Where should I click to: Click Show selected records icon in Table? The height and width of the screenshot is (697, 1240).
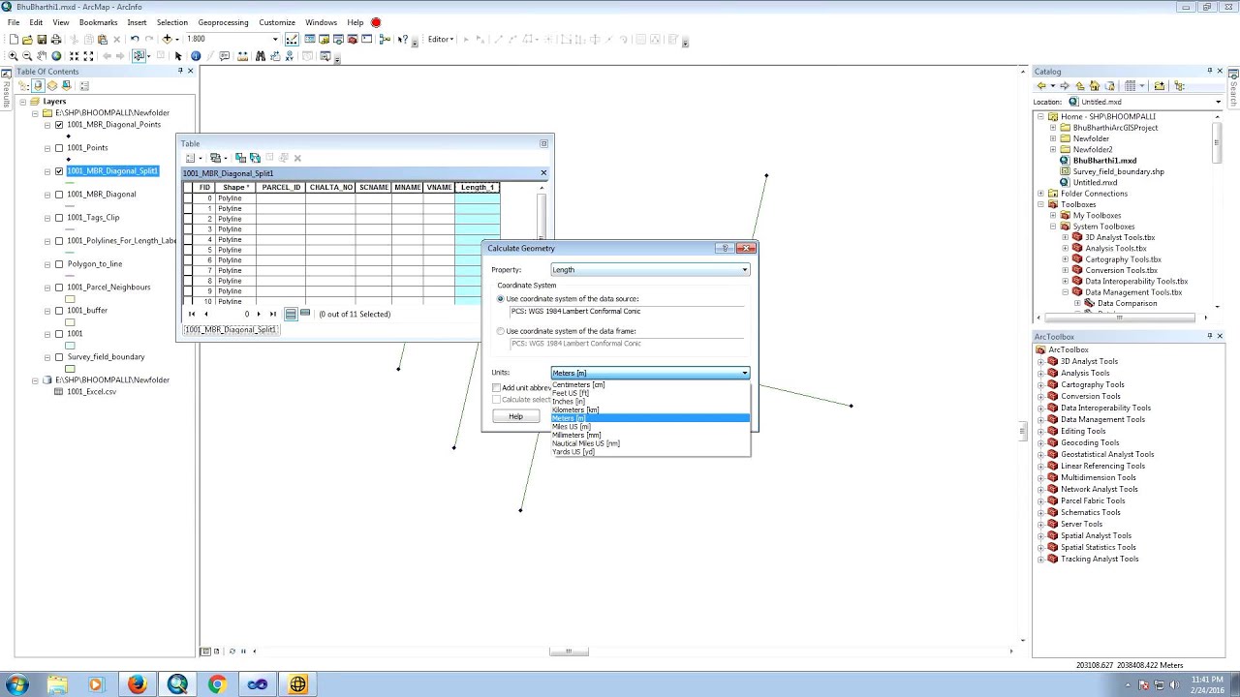click(x=305, y=314)
